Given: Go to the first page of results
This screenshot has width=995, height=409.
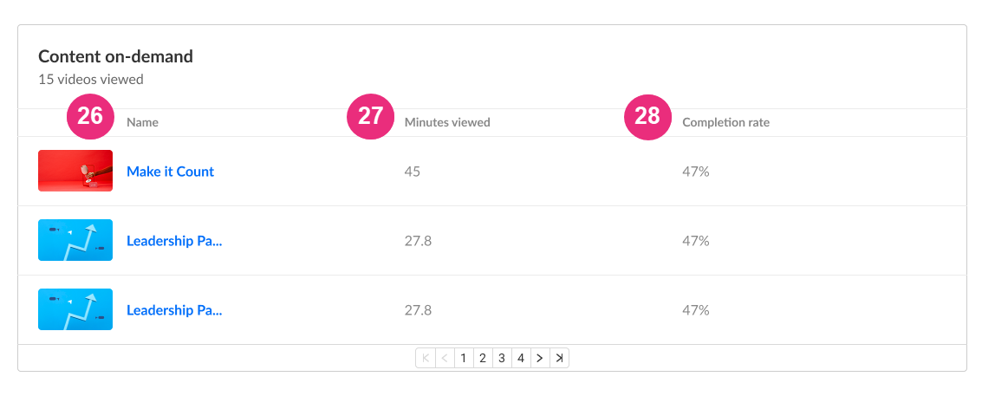Looking at the screenshot, I should [x=426, y=358].
